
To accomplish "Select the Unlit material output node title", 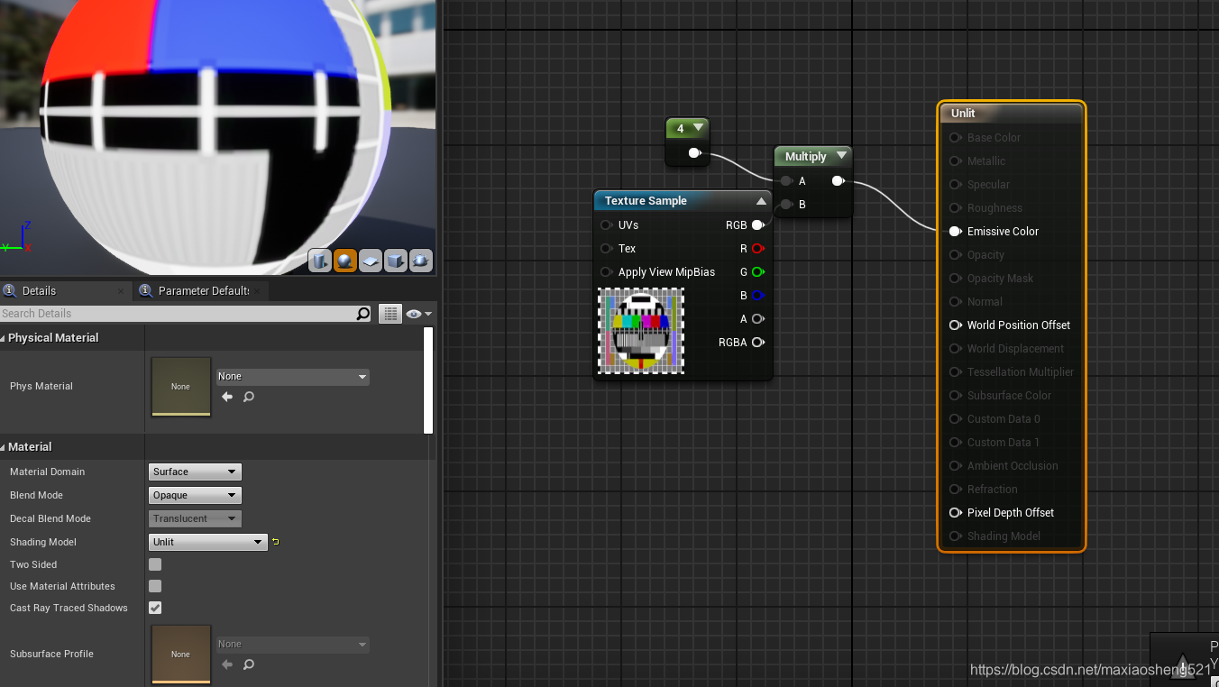I will (963, 113).
